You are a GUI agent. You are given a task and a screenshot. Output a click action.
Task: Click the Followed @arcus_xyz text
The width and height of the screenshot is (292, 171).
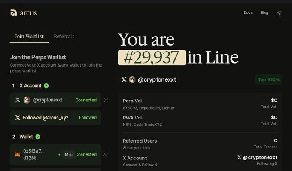pos(45,118)
